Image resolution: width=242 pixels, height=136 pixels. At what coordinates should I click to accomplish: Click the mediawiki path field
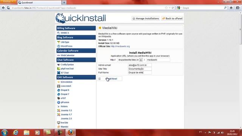coord(158,60)
